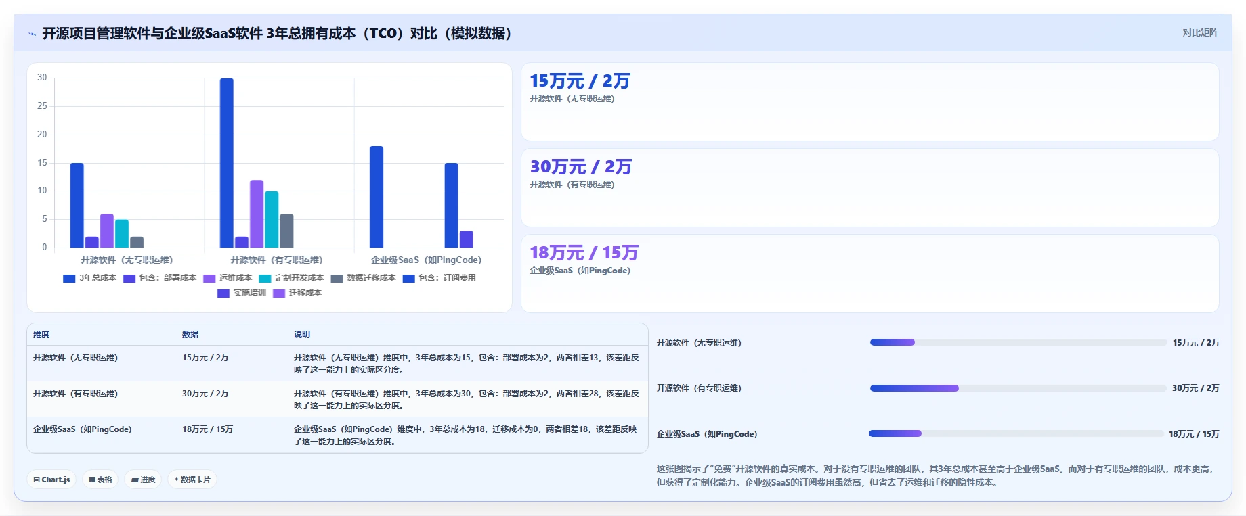Viewport: 1246px width, 516px height.
Task: Toggle the 运维成本 legend entry
Action: point(228,278)
